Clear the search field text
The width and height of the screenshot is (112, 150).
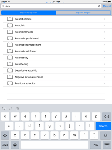click(99, 6)
